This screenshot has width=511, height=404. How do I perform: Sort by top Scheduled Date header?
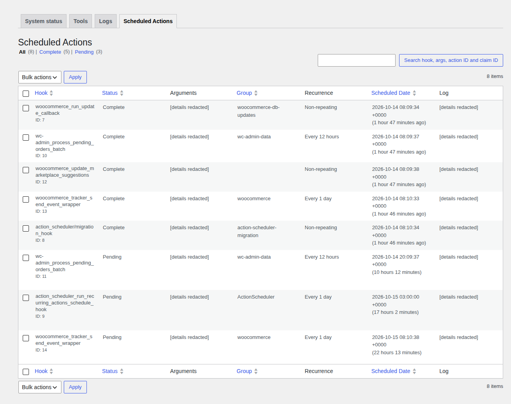391,93
